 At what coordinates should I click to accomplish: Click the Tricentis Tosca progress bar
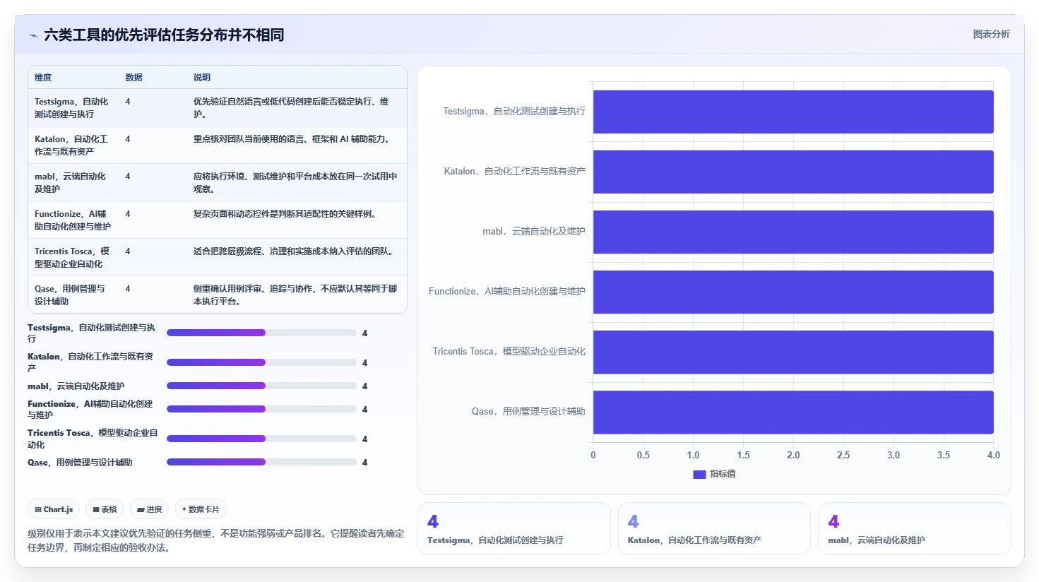261,439
